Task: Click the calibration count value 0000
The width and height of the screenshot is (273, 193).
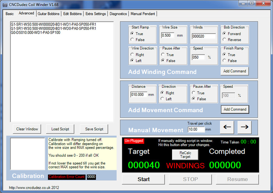Action: click(91, 177)
